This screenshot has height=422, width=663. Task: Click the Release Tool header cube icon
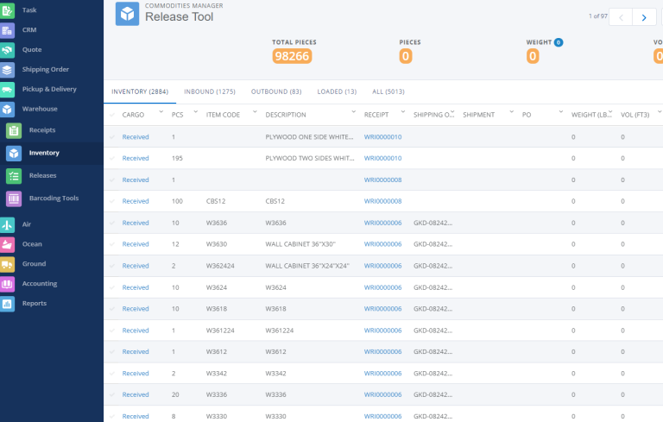tap(127, 14)
